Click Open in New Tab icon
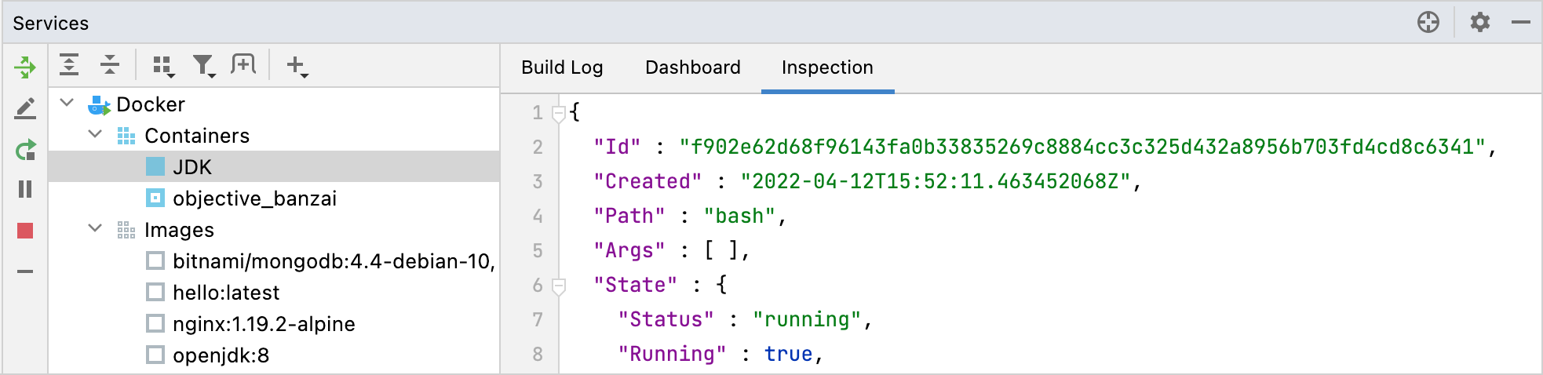Screen dimensions: 1543x375 coord(243,65)
